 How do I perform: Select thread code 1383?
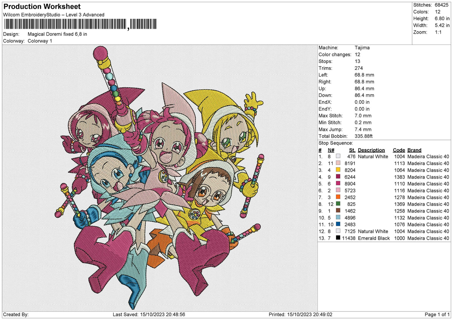399,177
